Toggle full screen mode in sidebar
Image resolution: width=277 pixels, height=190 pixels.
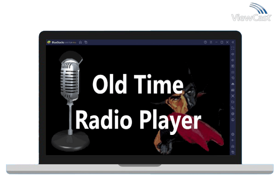click(x=233, y=48)
